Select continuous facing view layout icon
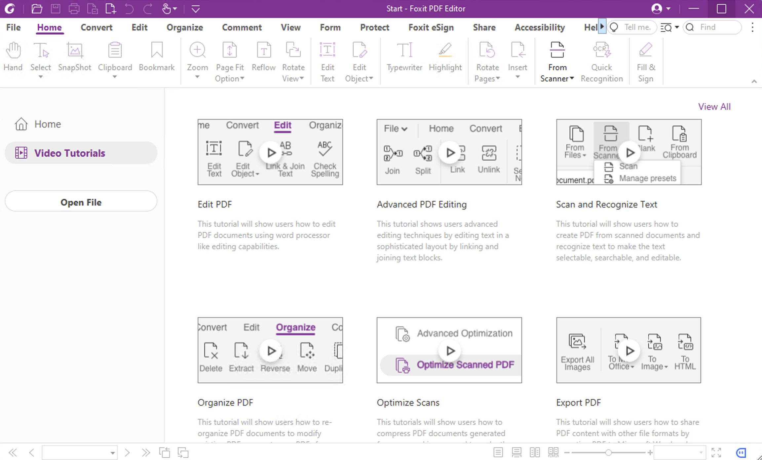This screenshot has width=762, height=460. point(553,452)
